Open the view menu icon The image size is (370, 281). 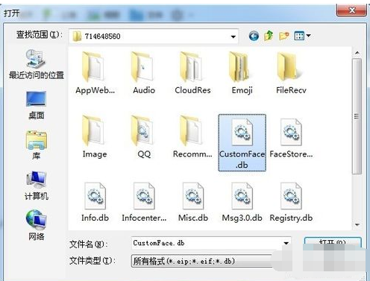pos(302,36)
